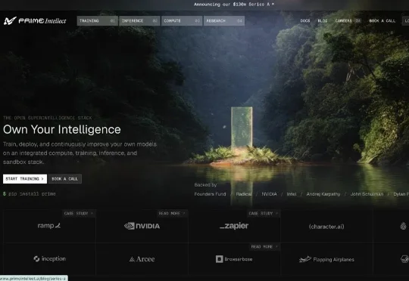Click the Prime Intellect logo icon
The width and height of the screenshot is (409, 281).
tap(10, 20)
